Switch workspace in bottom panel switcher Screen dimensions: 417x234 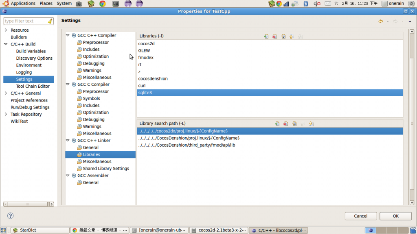tap(386, 230)
